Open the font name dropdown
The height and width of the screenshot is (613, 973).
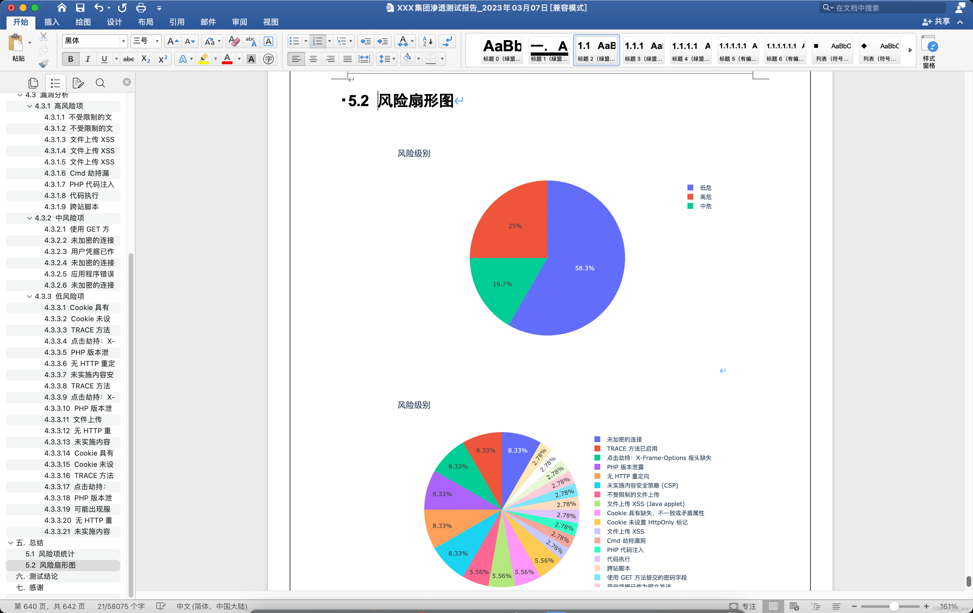coord(123,41)
